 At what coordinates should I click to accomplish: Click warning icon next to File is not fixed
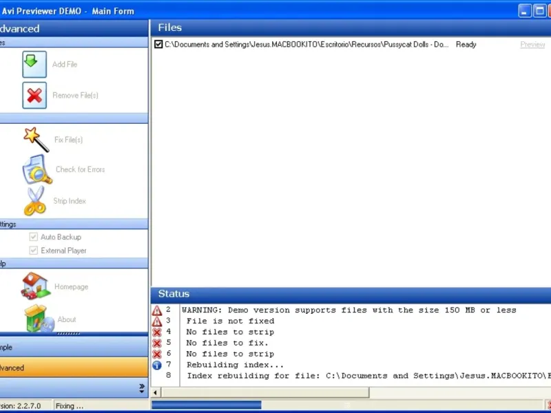click(x=157, y=321)
